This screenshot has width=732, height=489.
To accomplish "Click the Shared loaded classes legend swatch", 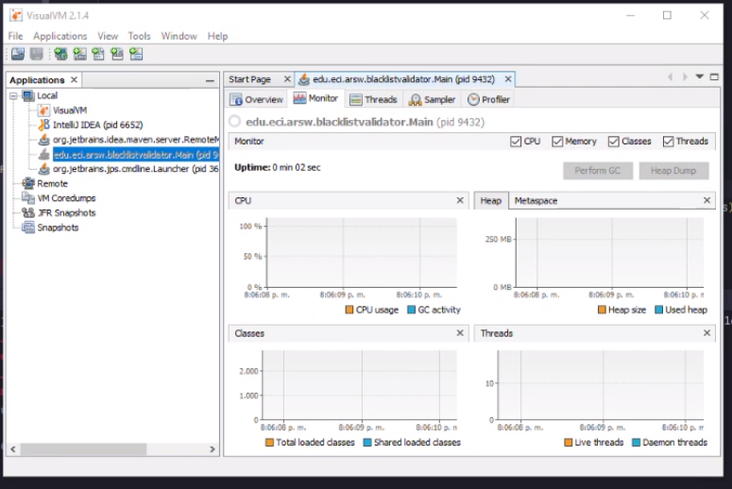I will (x=367, y=443).
